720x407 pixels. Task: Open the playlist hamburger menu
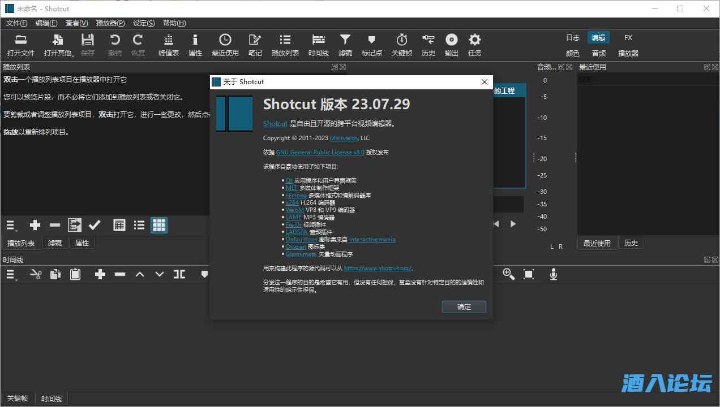(11, 225)
